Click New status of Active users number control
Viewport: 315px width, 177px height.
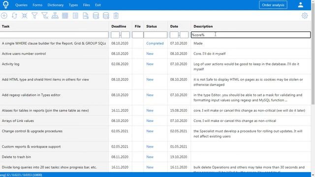(x=150, y=54)
